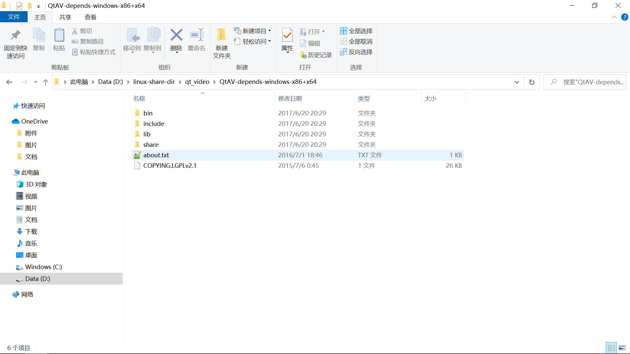Select the include folder in file list

click(153, 124)
